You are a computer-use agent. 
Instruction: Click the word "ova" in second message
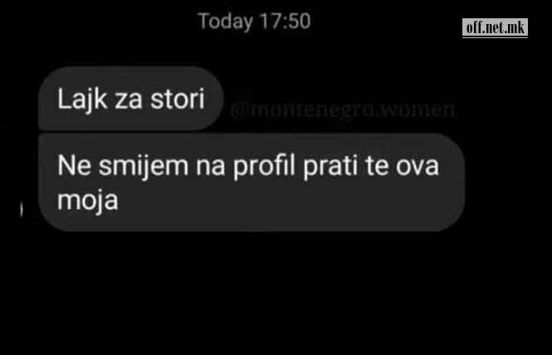pyautogui.click(x=418, y=167)
